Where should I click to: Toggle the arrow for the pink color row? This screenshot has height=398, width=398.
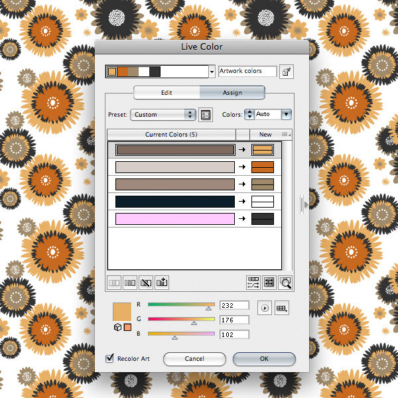point(242,218)
